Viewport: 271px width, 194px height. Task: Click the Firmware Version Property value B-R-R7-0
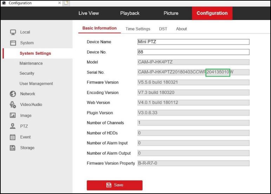[x=193, y=163]
